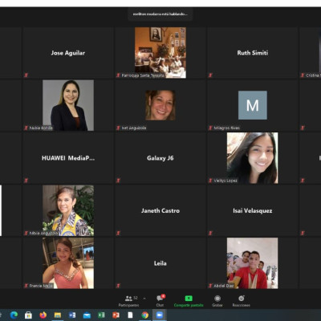Viewport: 321px width, 321px height.
Task: Click the muted mic icon on Isai Velasquez tile
Action: [x=210, y=234]
